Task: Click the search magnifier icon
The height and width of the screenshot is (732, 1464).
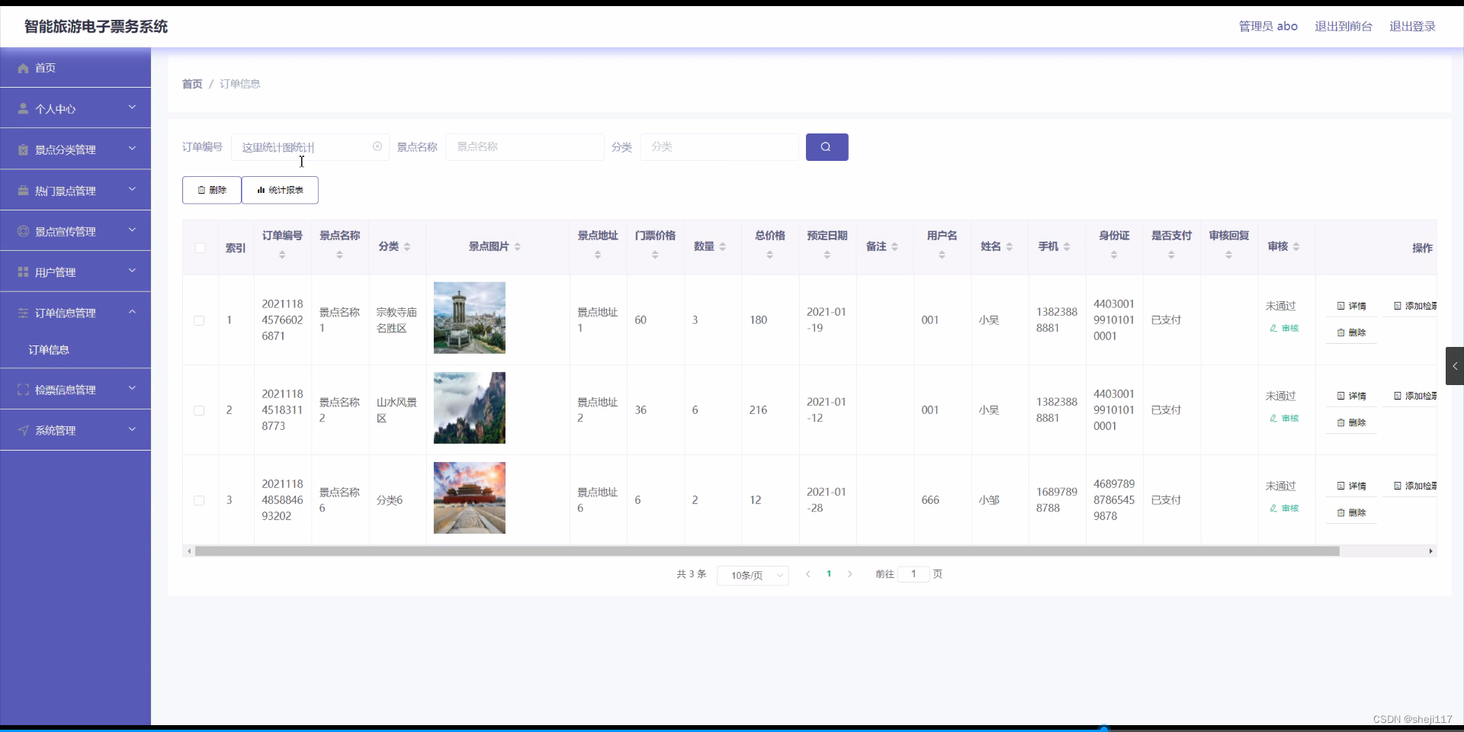Action: point(827,146)
